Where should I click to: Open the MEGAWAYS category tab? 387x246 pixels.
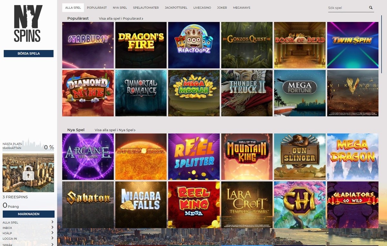click(x=242, y=7)
